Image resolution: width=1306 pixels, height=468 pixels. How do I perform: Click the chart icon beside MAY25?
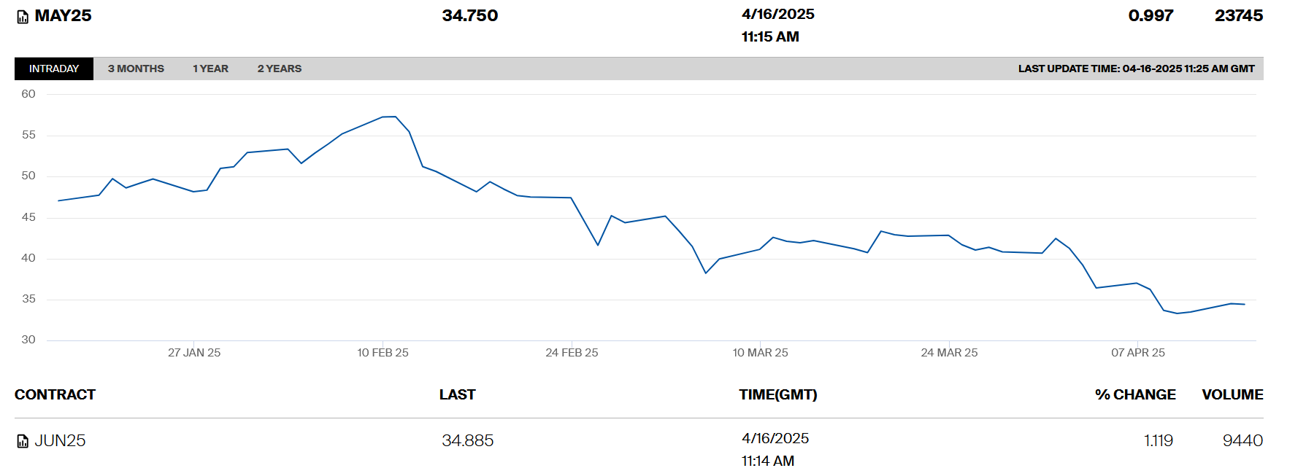tap(23, 17)
